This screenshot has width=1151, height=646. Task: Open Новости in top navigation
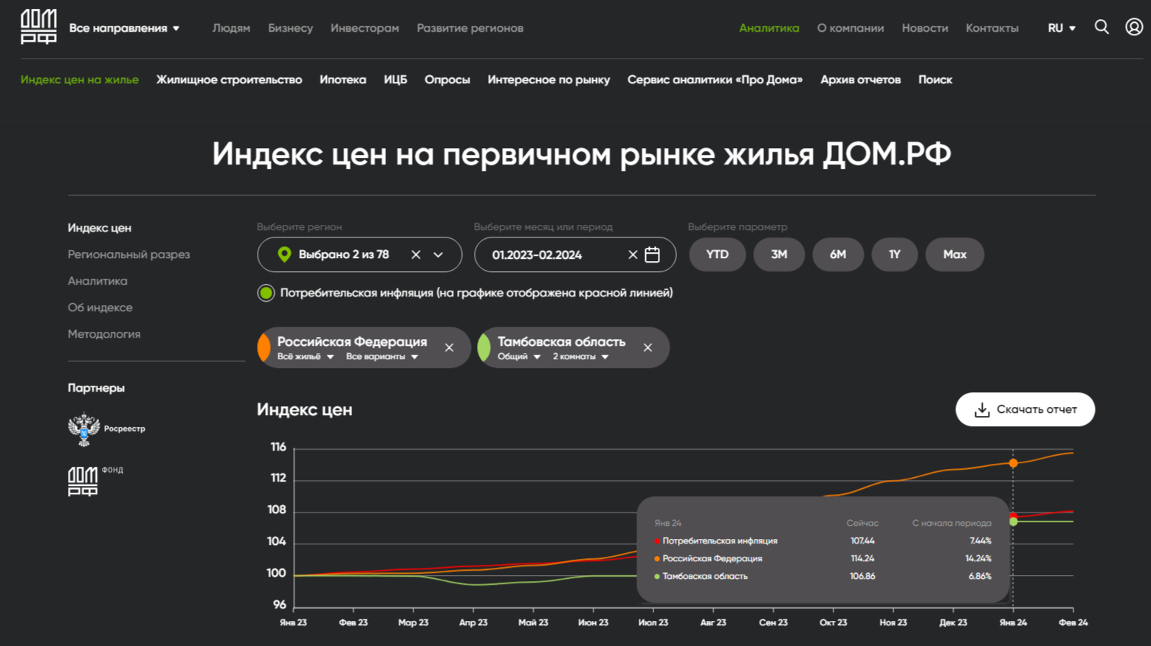[x=925, y=28]
